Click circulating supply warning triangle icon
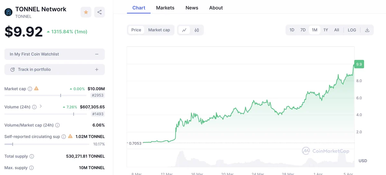386x175 pixels. coord(70,136)
